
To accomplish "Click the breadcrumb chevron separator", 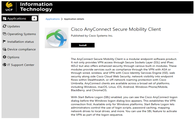I will click(x=62, y=19).
